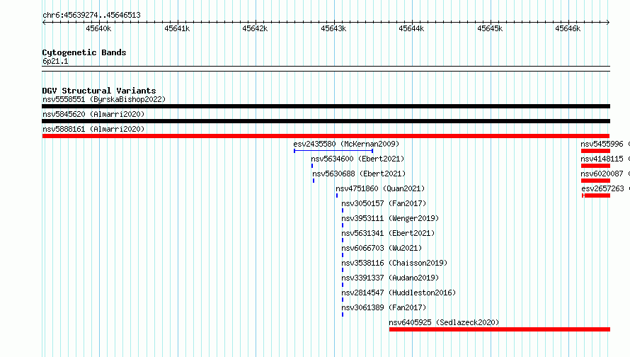Image resolution: width=630 pixels, height=357 pixels.
Task: Open the nsv2814547 (Huddleston2016) variant
Action: point(399,293)
